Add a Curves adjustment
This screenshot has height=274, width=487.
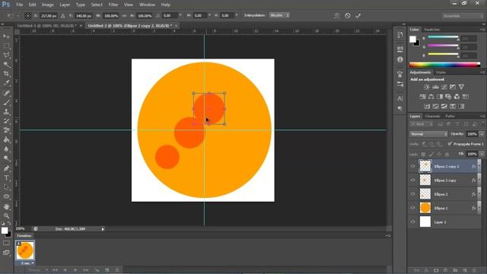click(x=444, y=87)
